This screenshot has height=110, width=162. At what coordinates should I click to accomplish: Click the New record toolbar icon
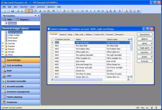pos(4,11)
